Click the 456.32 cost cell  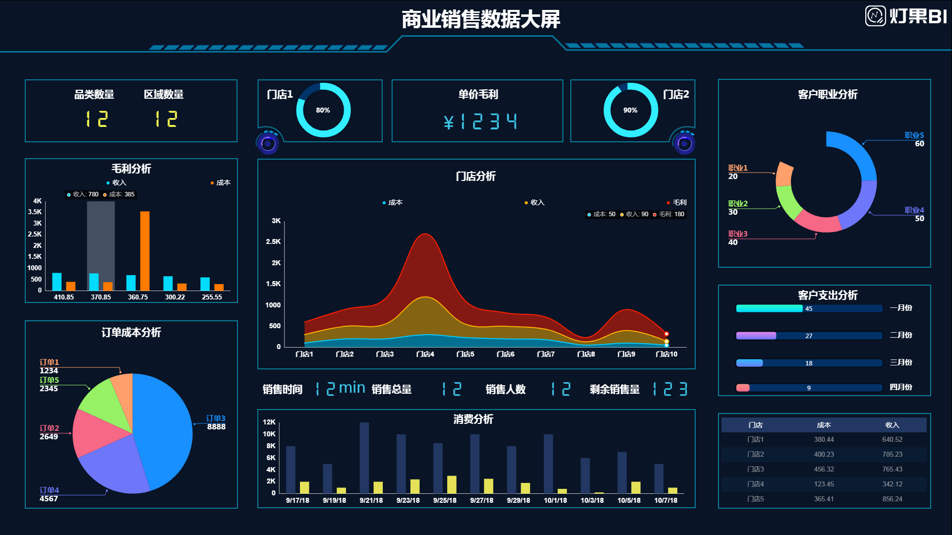coord(824,469)
